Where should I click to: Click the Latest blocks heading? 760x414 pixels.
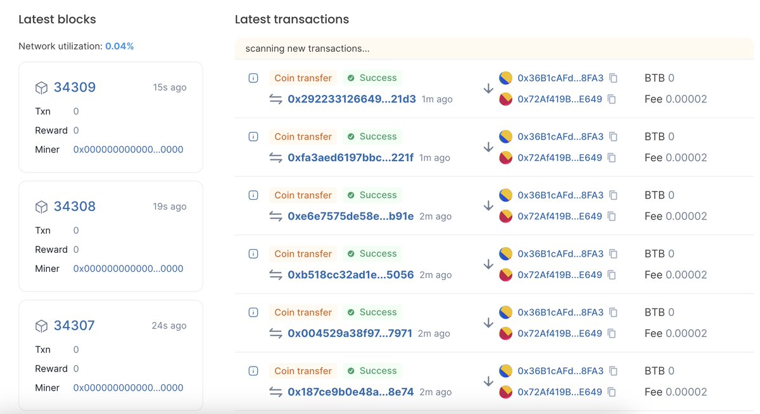tap(57, 20)
